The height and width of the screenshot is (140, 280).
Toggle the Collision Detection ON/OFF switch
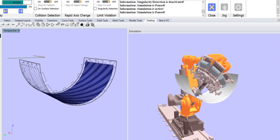[47, 2]
